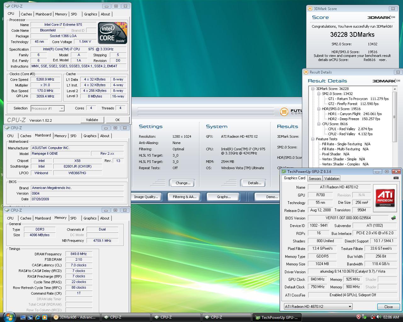The width and height of the screenshot is (403, 322).
Task: Click Switch Between Windows quick launch icon
Action: coord(30,317)
